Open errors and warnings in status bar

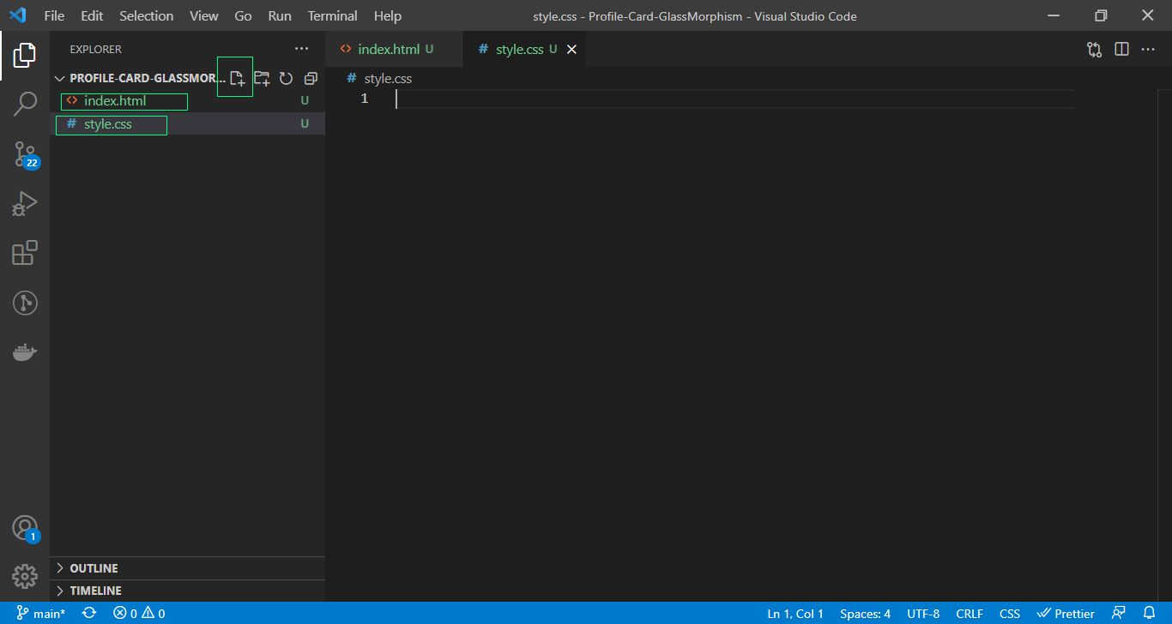click(139, 613)
